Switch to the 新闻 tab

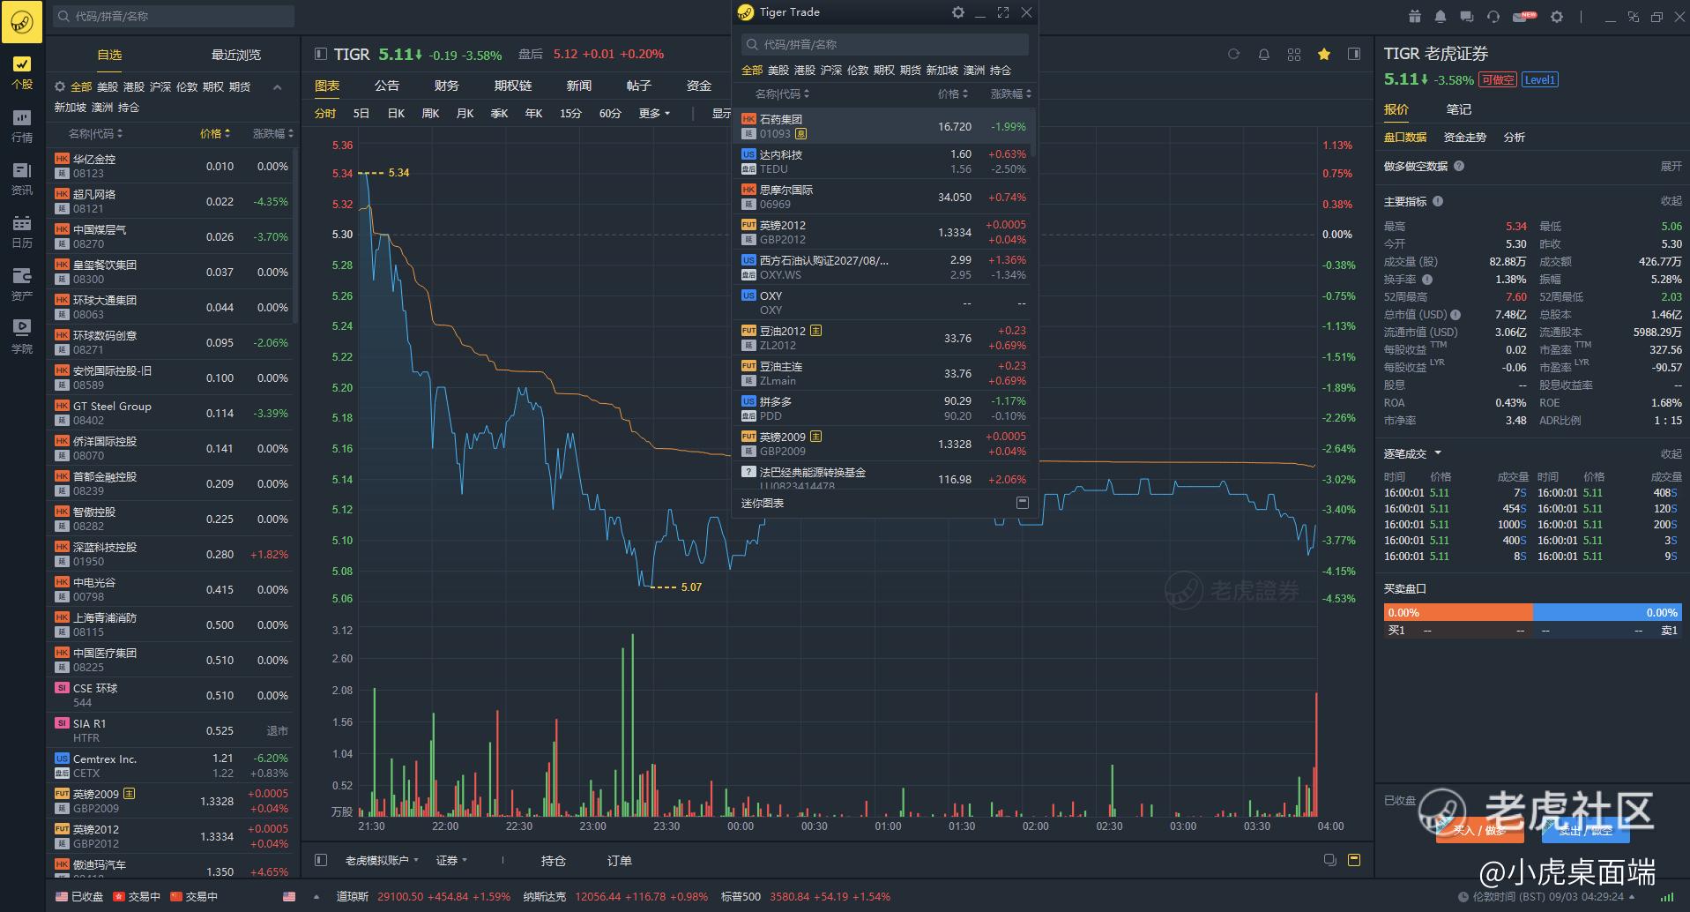pos(579,86)
